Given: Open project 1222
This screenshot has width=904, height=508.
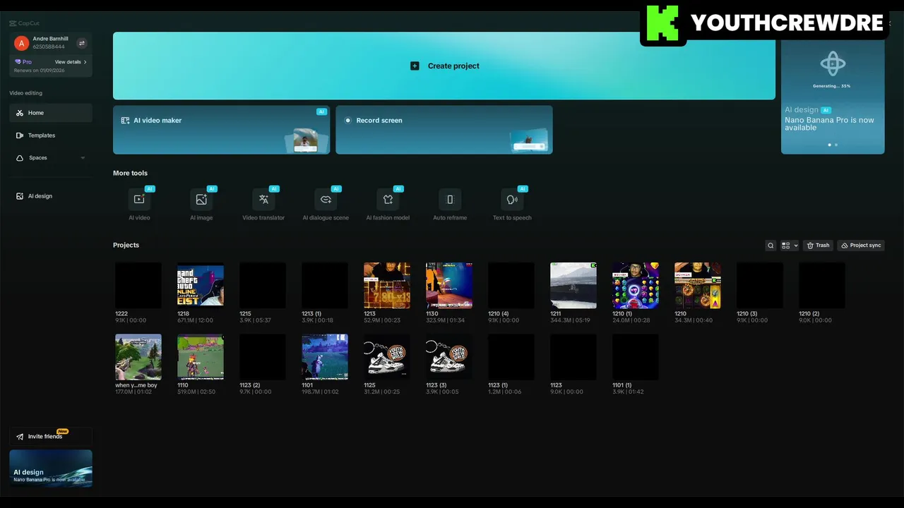Looking at the screenshot, I should point(138,285).
